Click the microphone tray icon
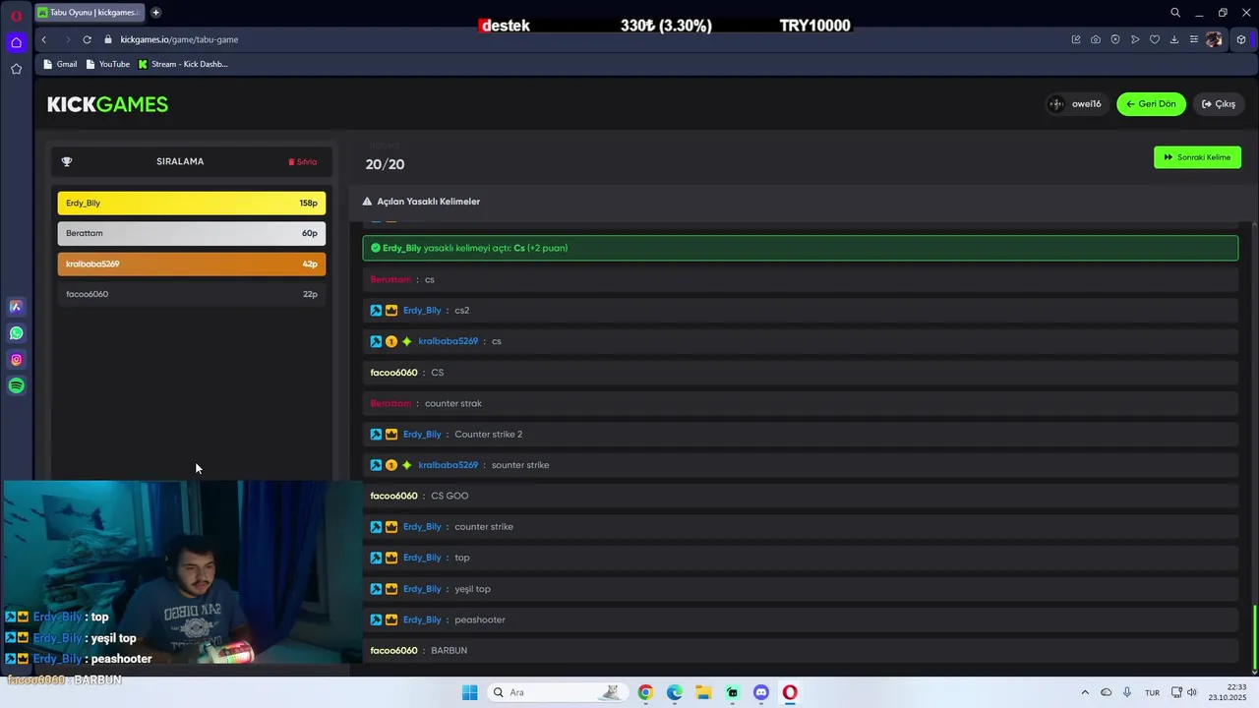 (x=1127, y=692)
